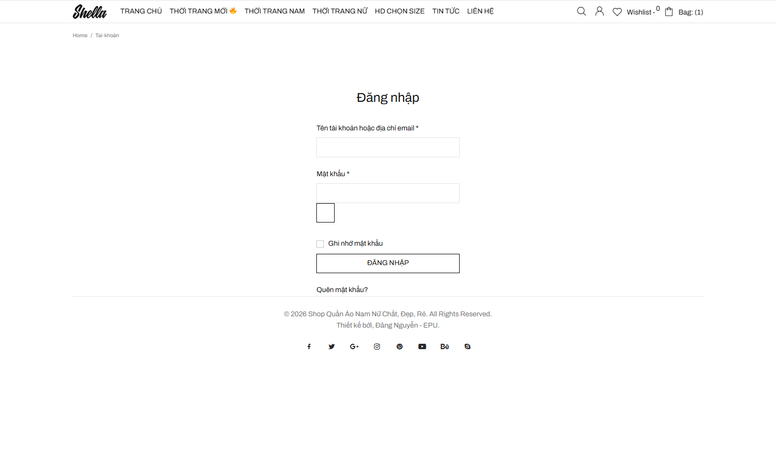Open HD CHỌN SIZE menu
Image resolution: width=776 pixels, height=458 pixels.
point(400,11)
